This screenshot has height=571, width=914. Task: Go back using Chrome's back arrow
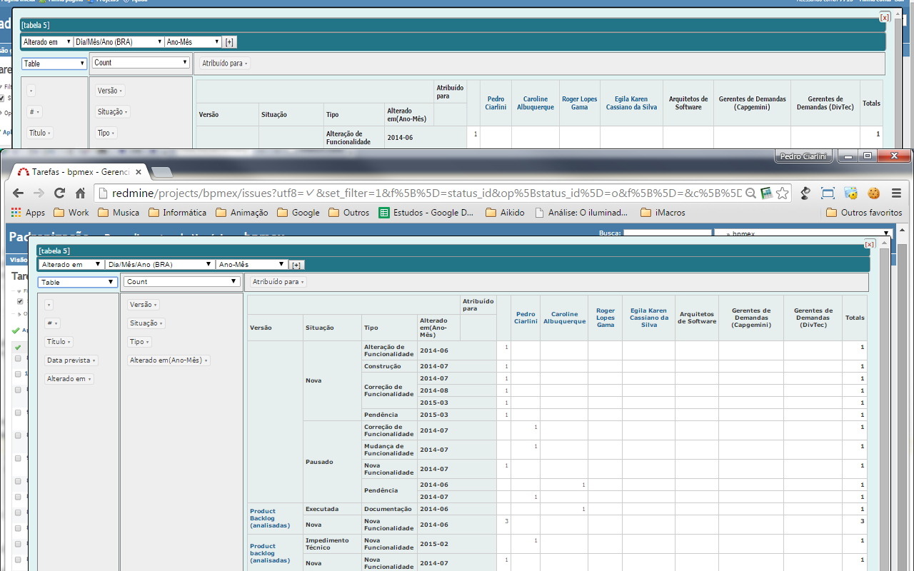click(x=18, y=193)
